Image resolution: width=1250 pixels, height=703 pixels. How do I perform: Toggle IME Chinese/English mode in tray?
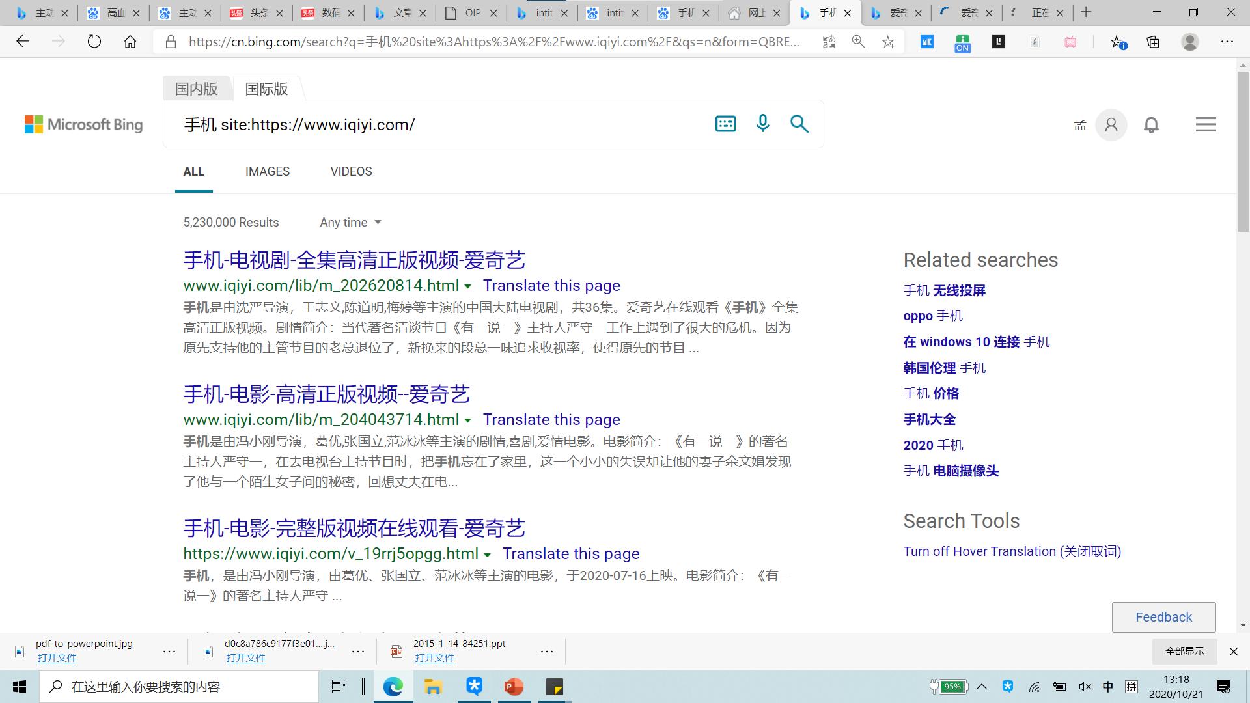coord(1108,687)
